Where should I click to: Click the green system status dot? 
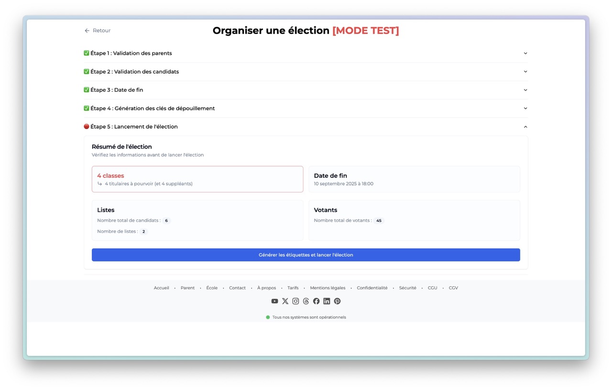coord(268,317)
